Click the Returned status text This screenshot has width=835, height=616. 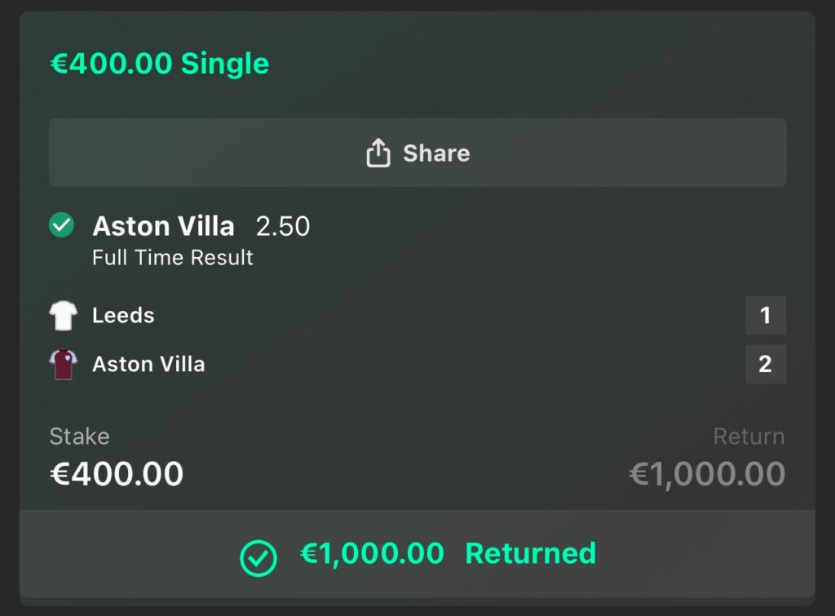531,554
